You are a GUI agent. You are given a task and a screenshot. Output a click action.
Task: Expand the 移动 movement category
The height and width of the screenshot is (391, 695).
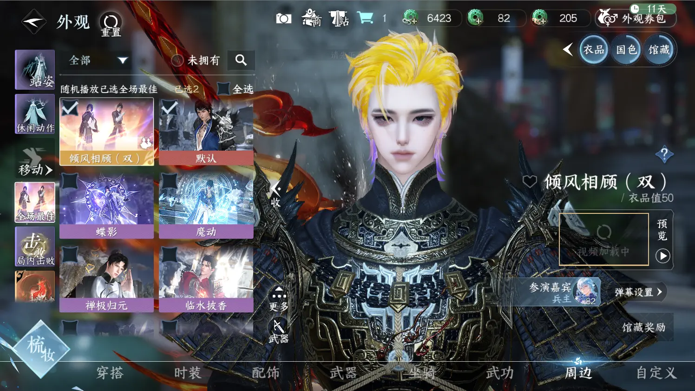click(x=35, y=160)
